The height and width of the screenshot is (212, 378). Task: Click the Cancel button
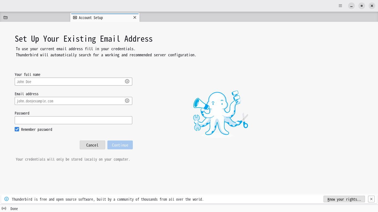(92, 145)
